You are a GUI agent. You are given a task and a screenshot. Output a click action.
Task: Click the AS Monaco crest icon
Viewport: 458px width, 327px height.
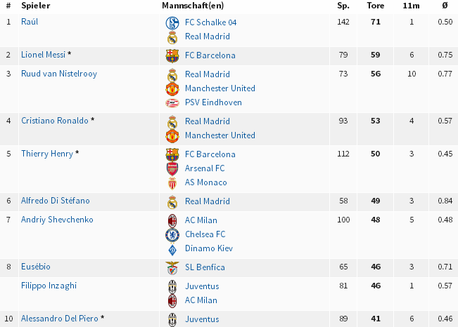pos(172,182)
